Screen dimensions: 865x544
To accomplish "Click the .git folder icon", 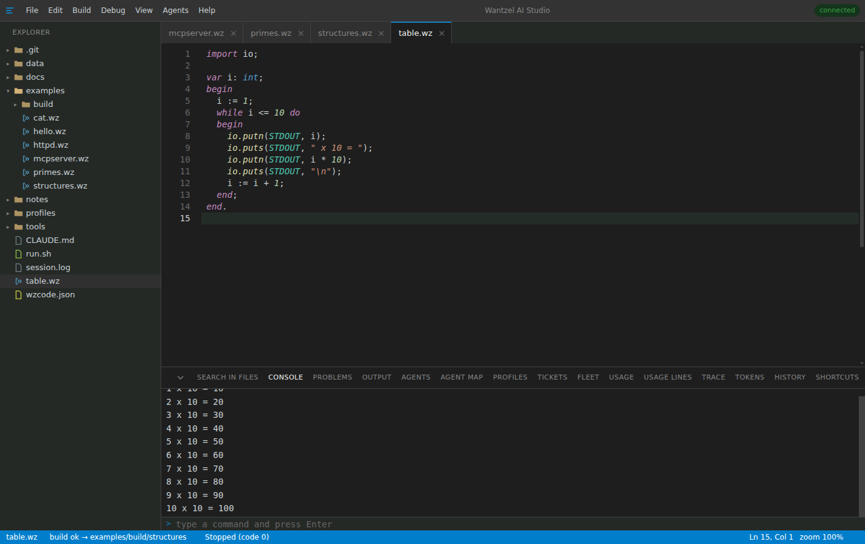I will (x=19, y=50).
